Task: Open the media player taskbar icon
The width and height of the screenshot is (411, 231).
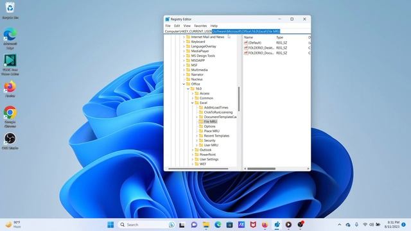Action: 288,225
